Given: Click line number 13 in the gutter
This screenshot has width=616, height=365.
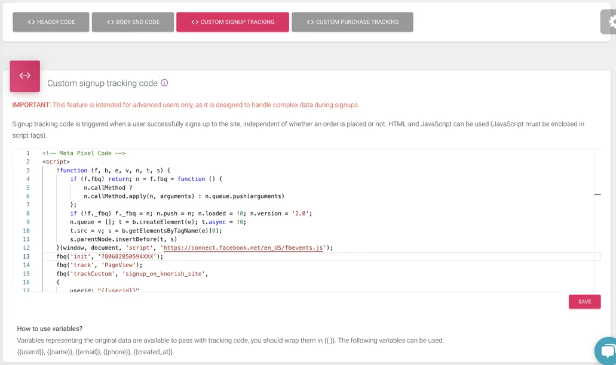Looking at the screenshot, I should pyautogui.click(x=26, y=256).
